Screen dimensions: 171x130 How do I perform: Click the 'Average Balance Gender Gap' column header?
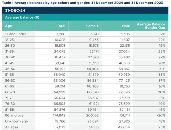point(151,26)
